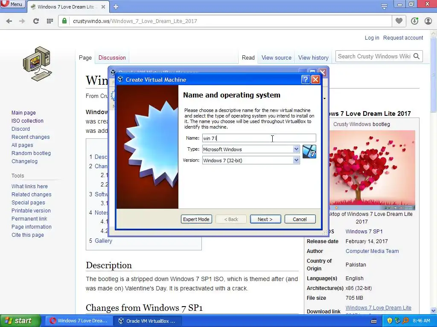Image resolution: width=437 pixels, height=327 pixels.
Task: Click Cite this page
Action: coord(28,235)
